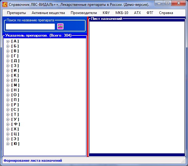Open the Производители menu
This screenshot has width=188, height=166.
coord(84,13)
